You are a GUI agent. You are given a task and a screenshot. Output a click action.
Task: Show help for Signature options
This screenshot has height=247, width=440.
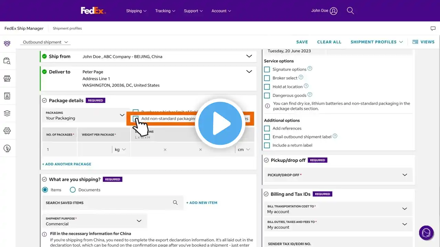point(310,69)
